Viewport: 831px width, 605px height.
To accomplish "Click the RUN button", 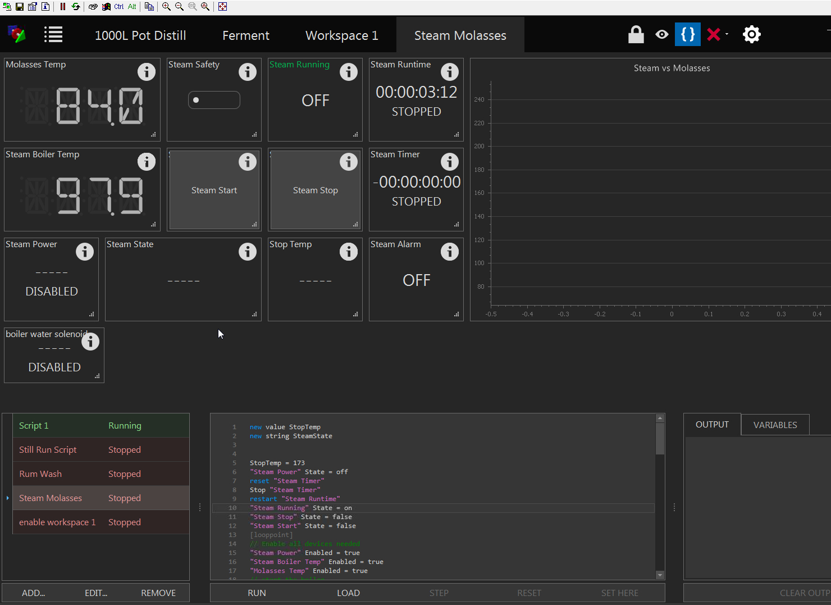I will [x=257, y=593].
